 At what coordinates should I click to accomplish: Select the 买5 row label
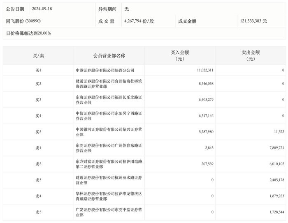[x=38, y=132]
